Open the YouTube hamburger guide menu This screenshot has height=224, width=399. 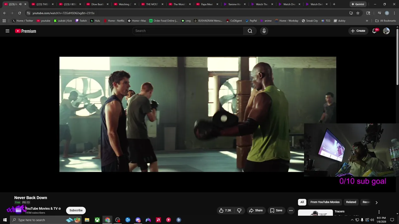coord(7,31)
